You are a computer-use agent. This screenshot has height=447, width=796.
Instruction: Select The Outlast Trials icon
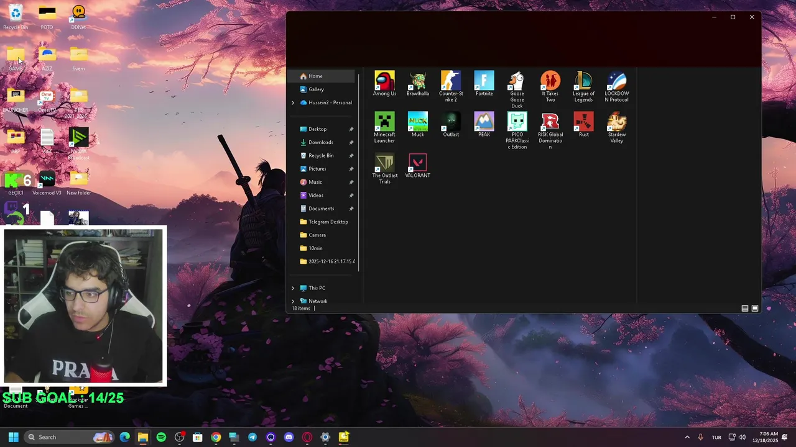coord(384,169)
